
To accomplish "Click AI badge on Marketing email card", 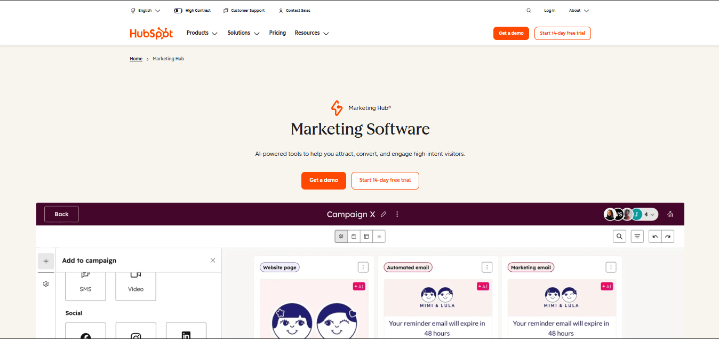I will (607, 286).
